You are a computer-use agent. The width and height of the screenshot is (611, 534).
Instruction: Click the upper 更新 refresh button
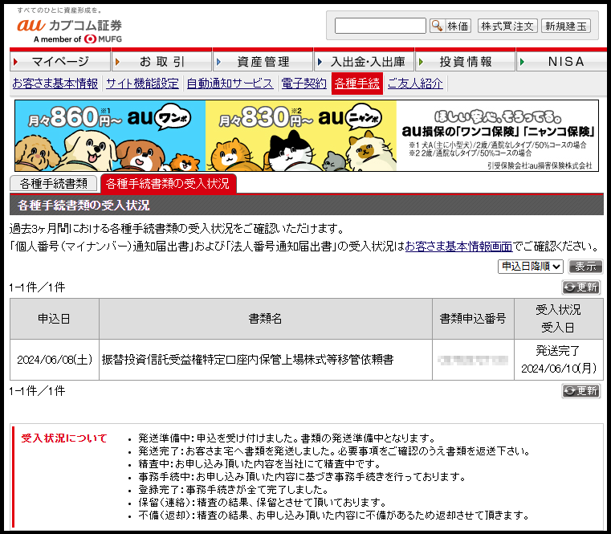(x=580, y=287)
